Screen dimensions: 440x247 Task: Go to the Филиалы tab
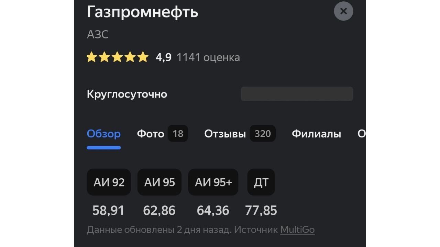316,134
